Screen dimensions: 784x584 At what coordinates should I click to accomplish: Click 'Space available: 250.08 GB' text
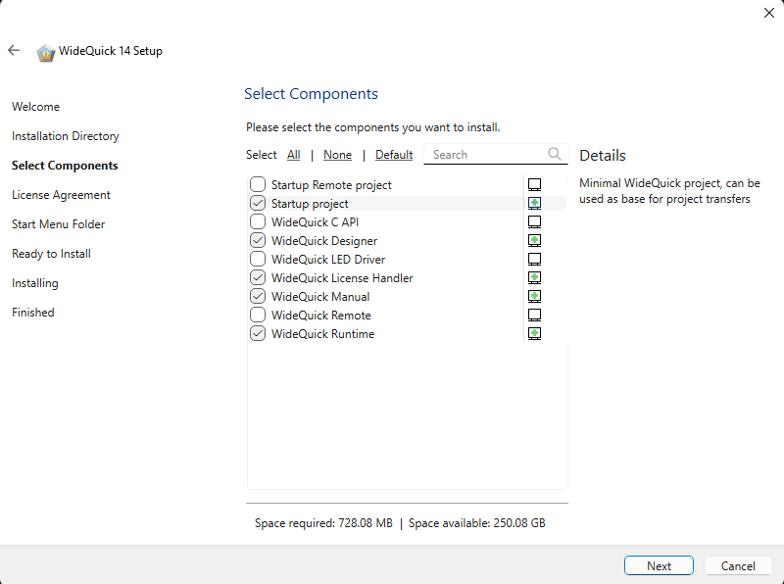[477, 523]
